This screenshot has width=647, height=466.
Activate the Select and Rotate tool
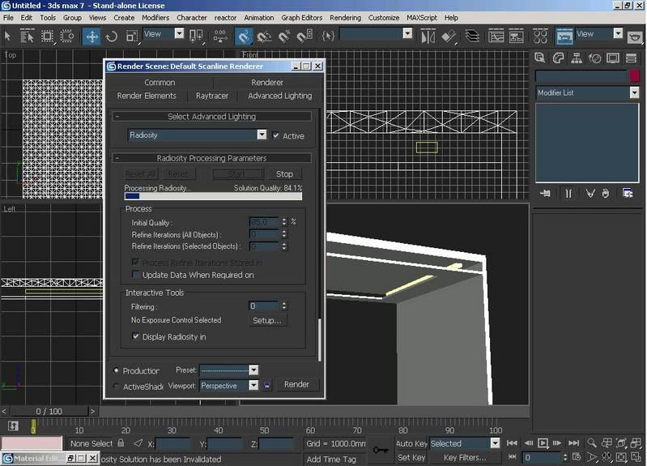click(111, 36)
